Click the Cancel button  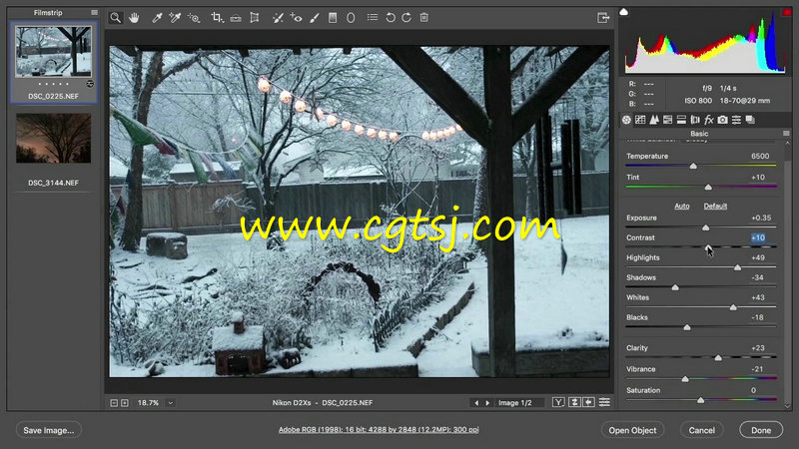(x=702, y=430)
